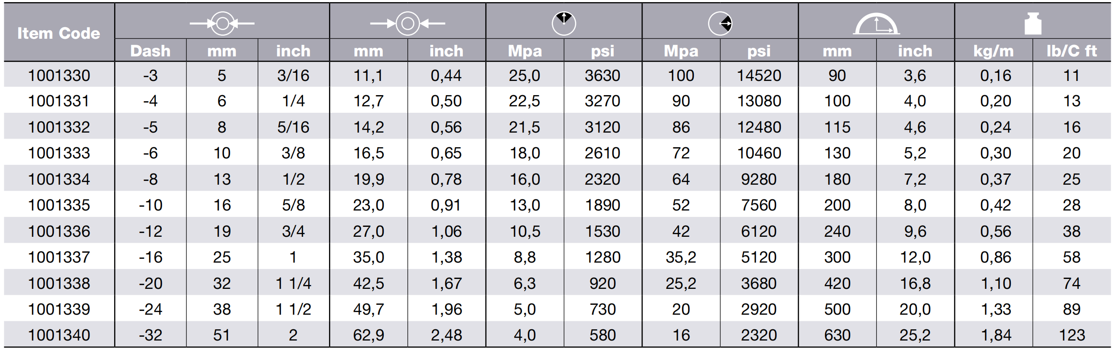Select the 62,9 mm outer diameter cell

coord(368,335)
